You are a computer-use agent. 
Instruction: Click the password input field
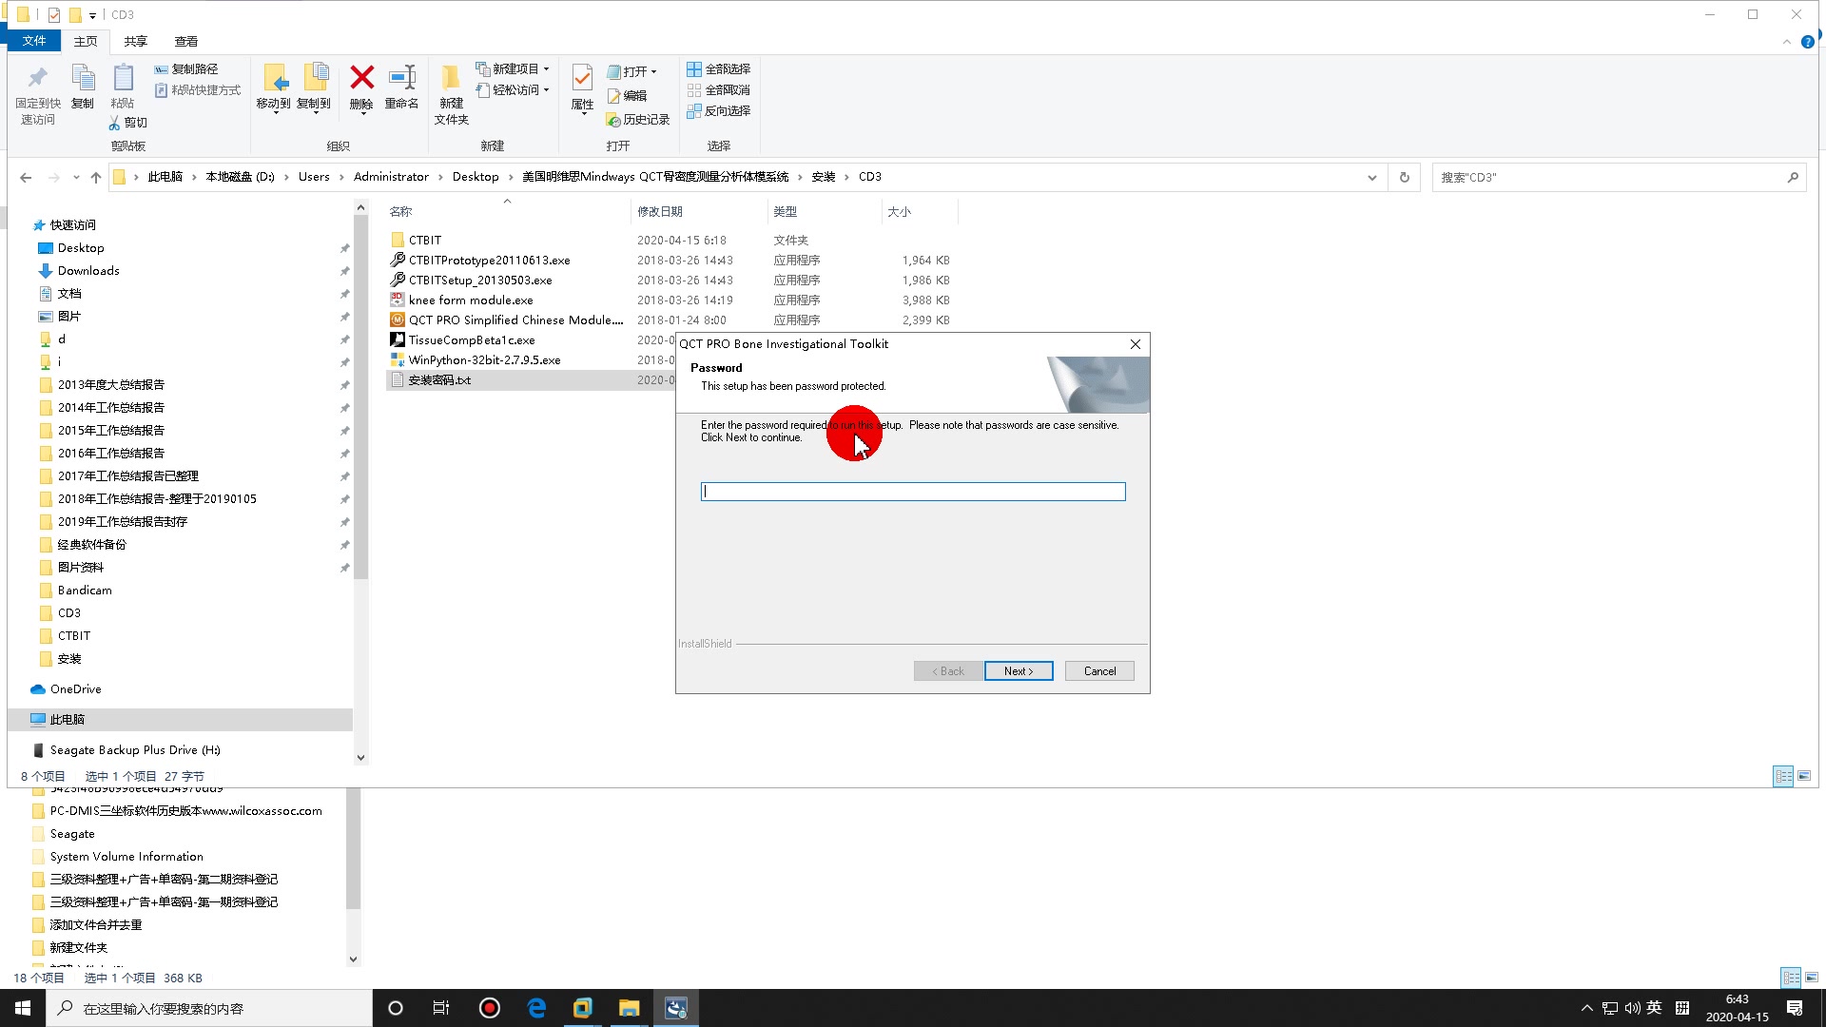913,492
